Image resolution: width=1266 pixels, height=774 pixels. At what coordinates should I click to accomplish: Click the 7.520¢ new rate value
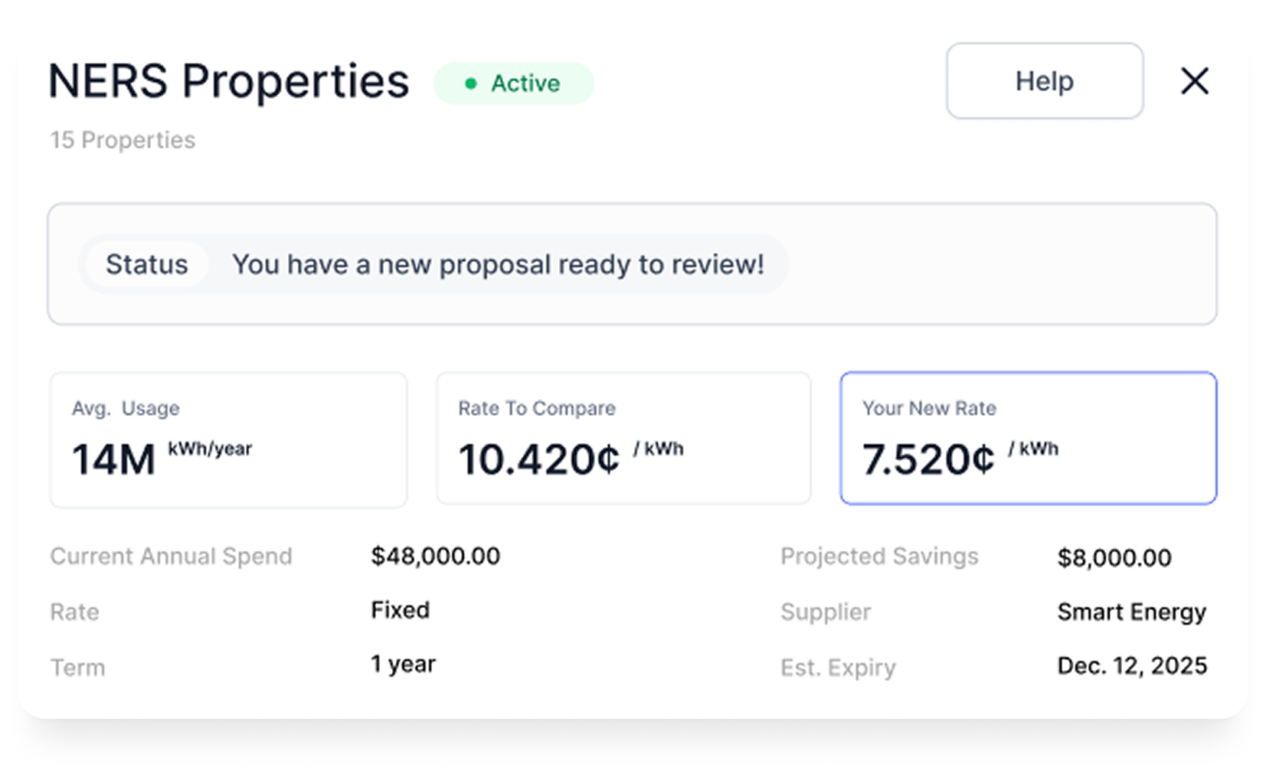[928, 459]
